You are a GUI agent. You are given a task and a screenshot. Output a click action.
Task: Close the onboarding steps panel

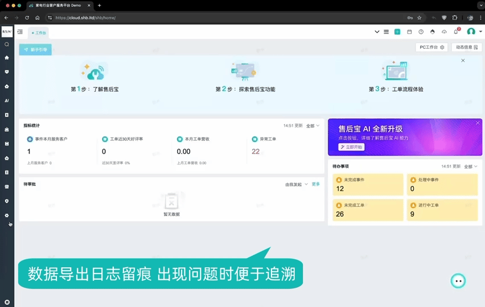(463, 60)
